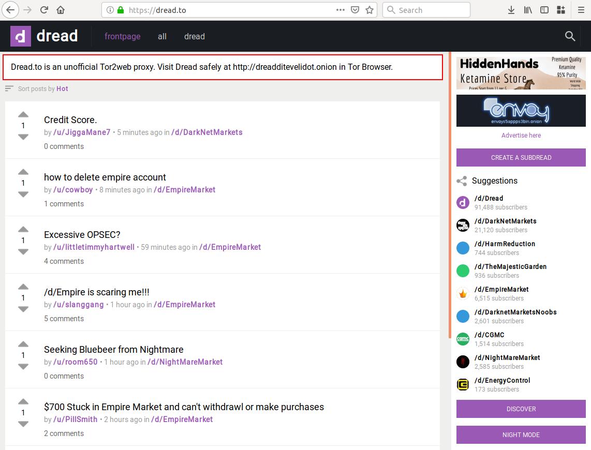Click the 'Advertise here' link

tap(521, 135)
